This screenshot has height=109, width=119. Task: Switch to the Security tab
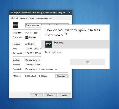click(x=23, y=18)
